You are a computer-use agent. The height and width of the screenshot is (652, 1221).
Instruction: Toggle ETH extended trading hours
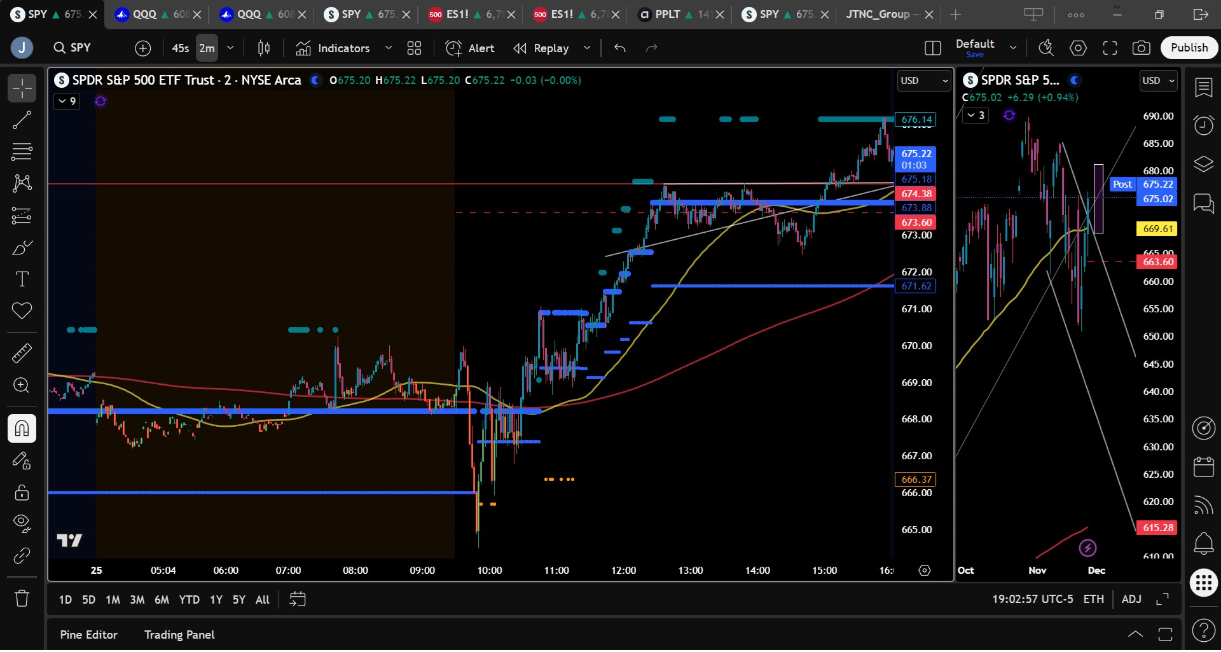[1094, 599]
